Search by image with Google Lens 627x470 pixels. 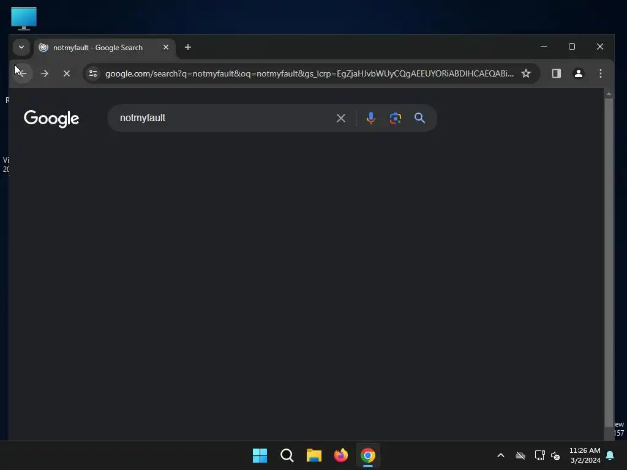395,118
